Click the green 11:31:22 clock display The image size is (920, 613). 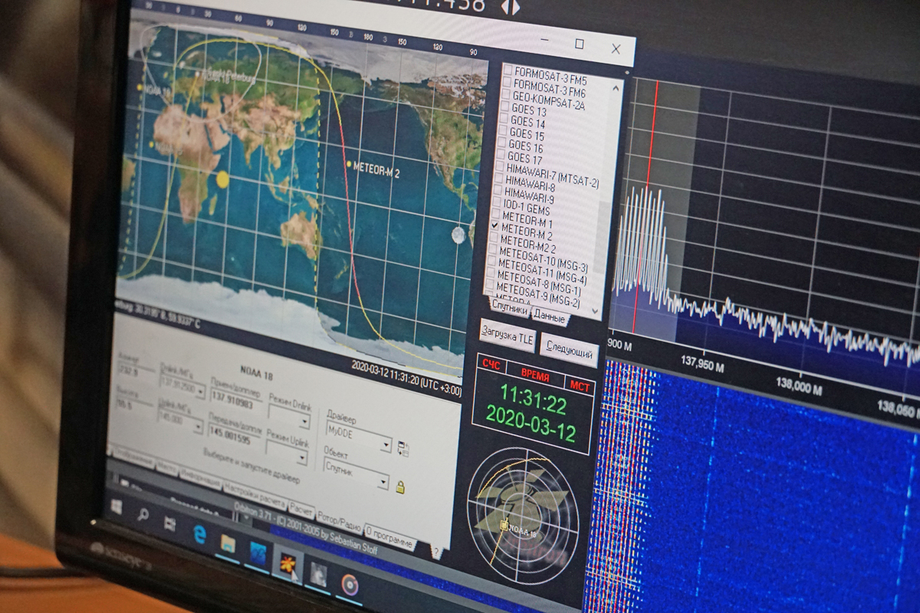pyautogui.click(x=532, y=401)
